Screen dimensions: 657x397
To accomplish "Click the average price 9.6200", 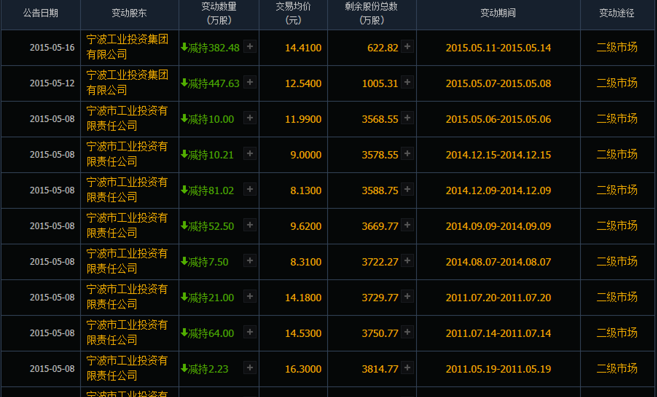I will click(x=306, y=226).
